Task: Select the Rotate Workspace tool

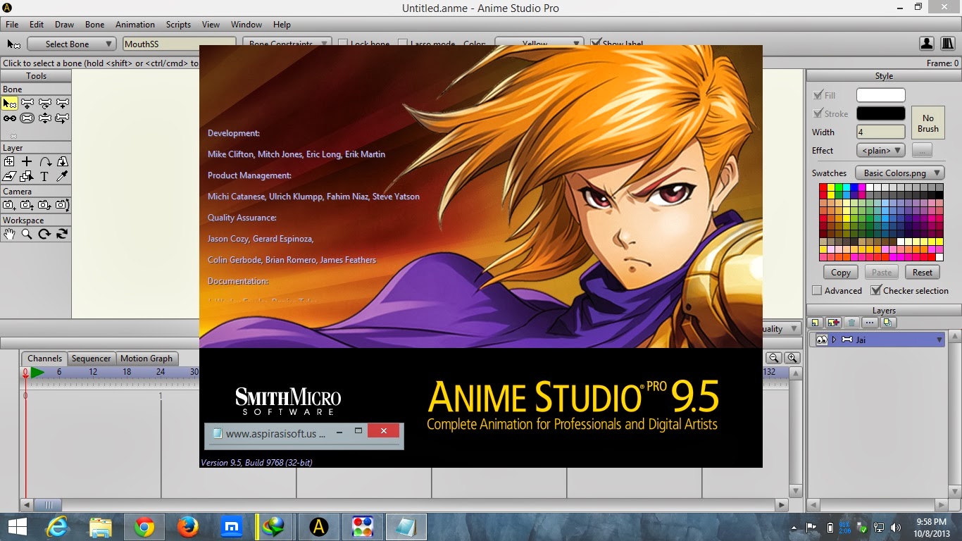Action: pyautogui.click(x=45, y=235)
